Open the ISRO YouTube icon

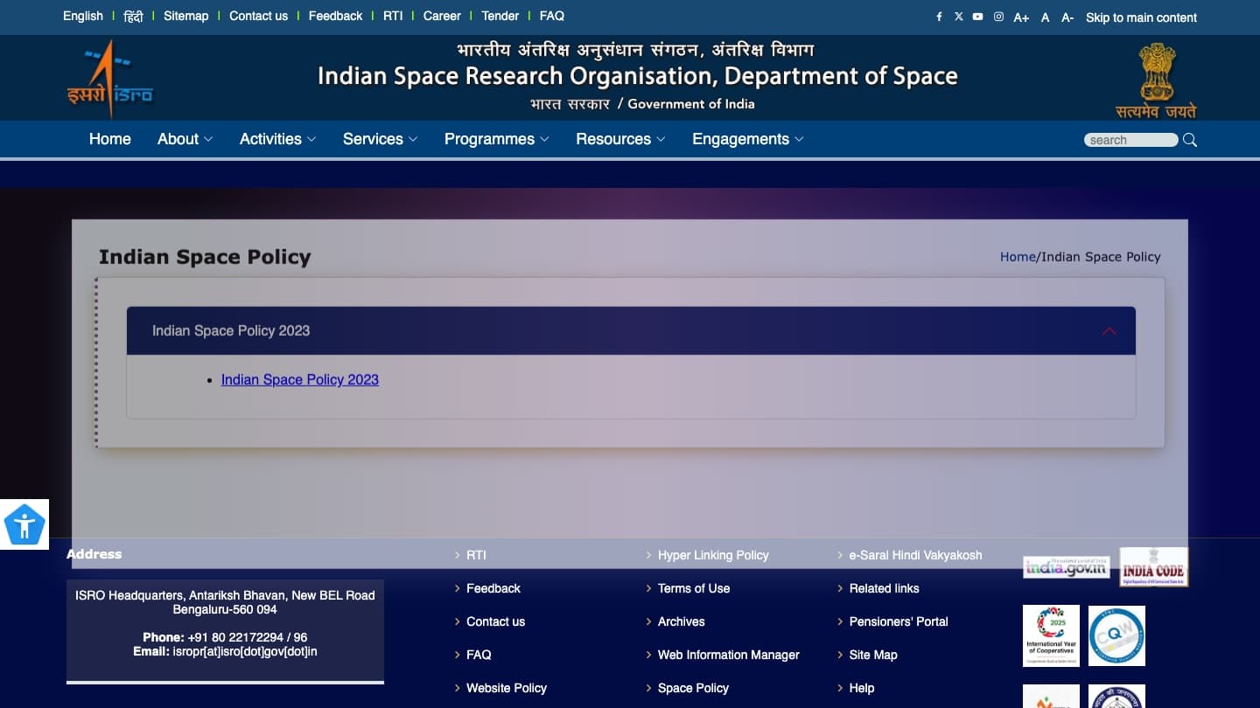(x=977, y=17)
